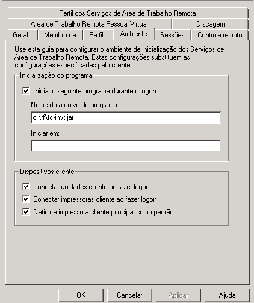
Task: Select the Geral tab
Action: pyautogui.click(x=20, y=35)
